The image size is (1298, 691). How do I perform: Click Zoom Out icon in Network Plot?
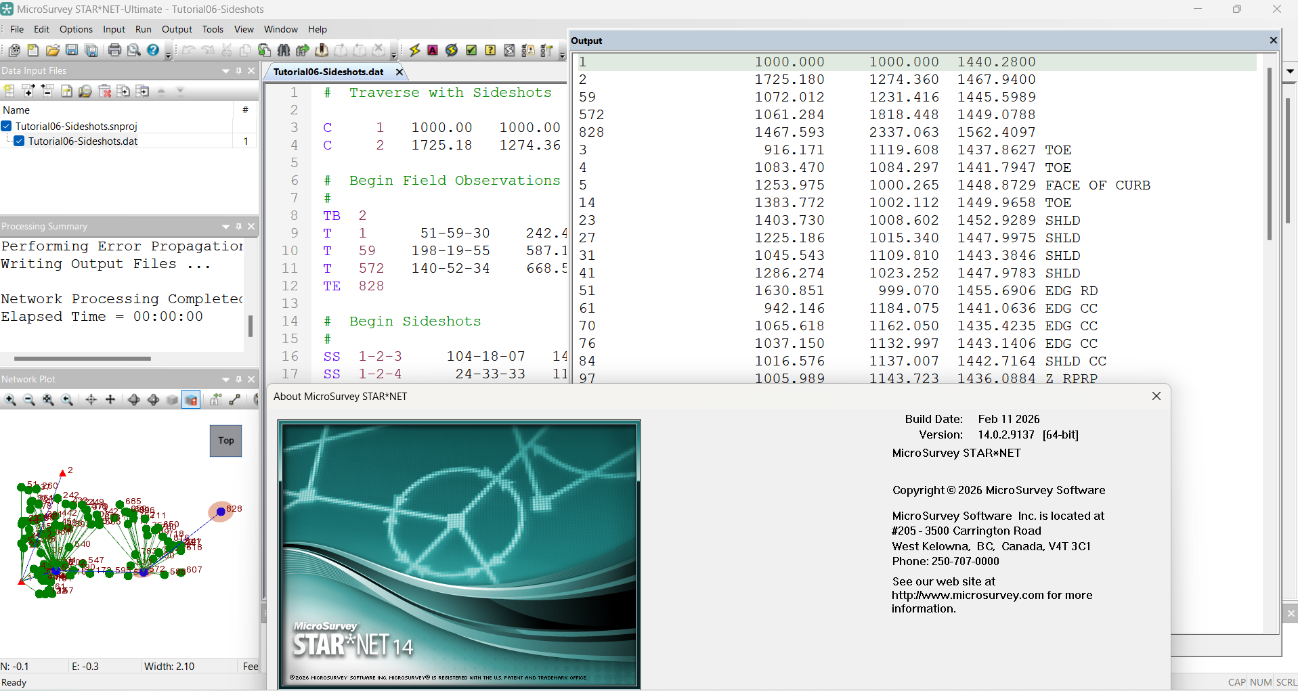tap(29, 400)
